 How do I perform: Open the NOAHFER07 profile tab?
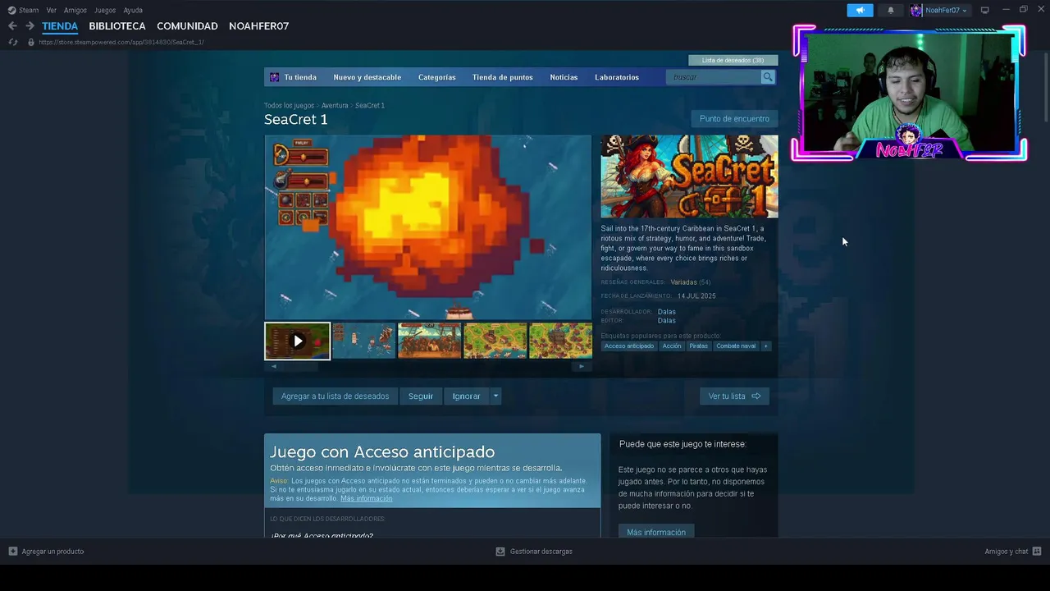click(258, 26)
